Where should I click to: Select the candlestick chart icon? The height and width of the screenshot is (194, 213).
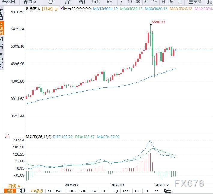point(82,2)
